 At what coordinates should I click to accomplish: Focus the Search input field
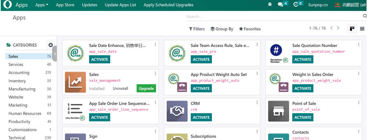tap(274, 17)
